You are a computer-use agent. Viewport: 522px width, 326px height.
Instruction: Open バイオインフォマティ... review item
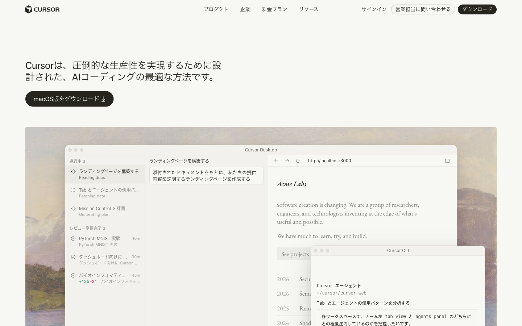tap(105, 278)
